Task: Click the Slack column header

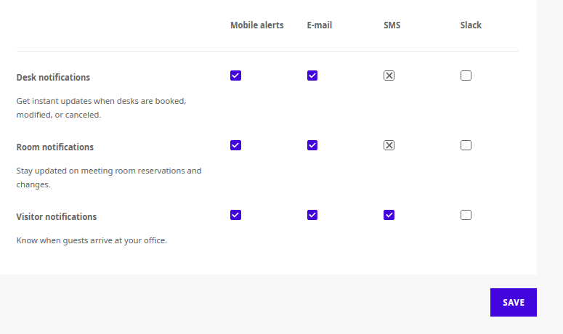Action: (471, 25)
